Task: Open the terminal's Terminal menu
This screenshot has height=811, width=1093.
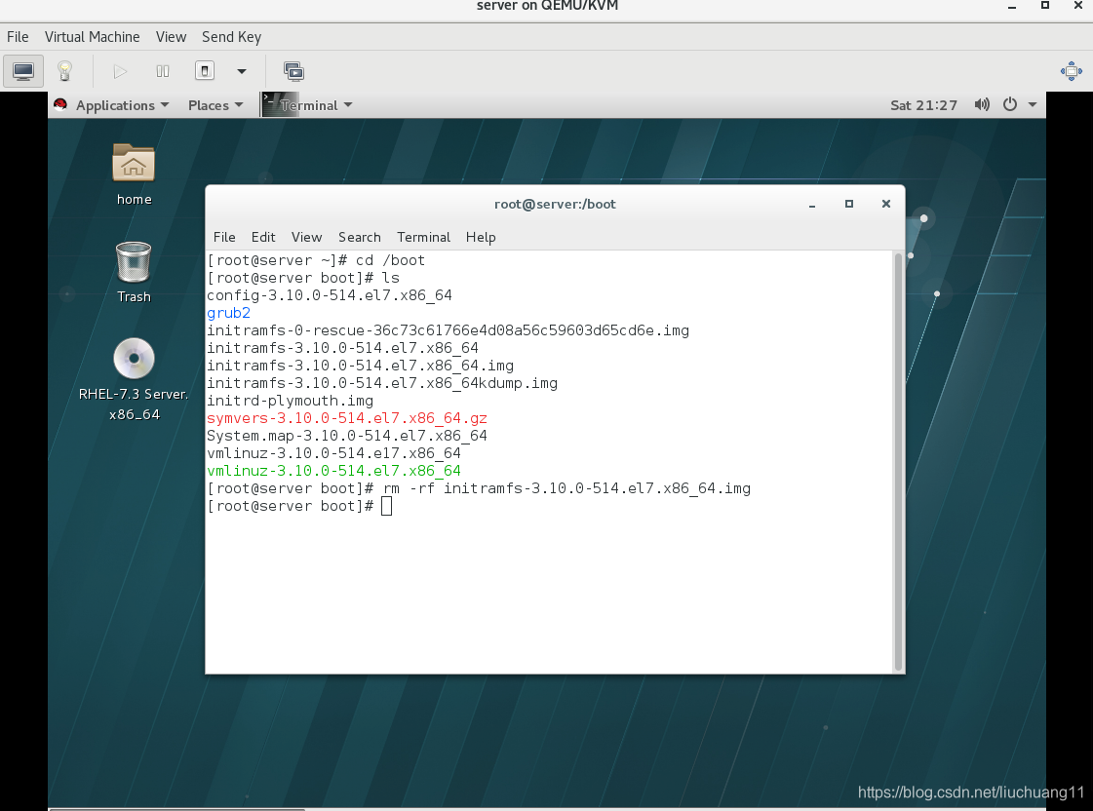Action: pos(424,237)
